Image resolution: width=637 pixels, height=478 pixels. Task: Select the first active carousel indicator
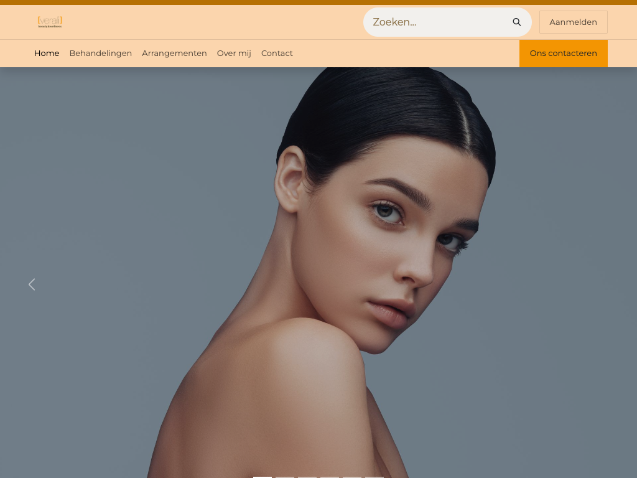263,476
